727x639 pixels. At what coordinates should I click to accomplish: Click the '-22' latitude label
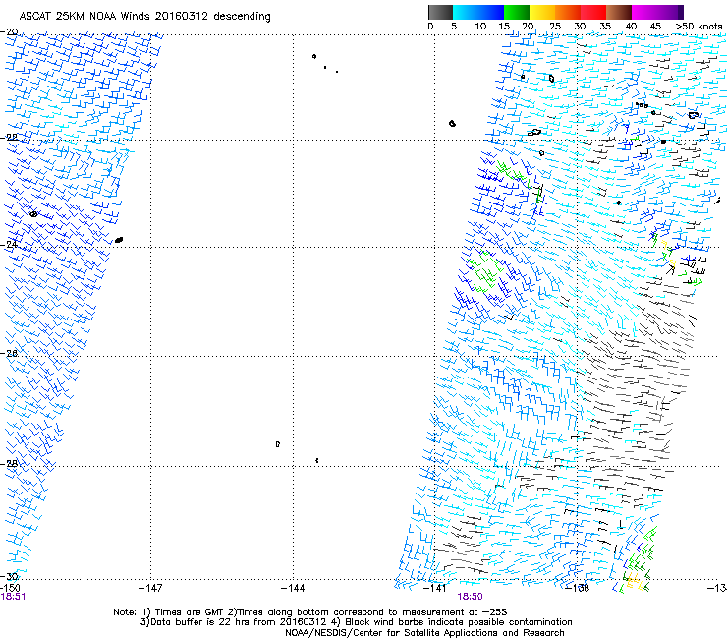(9, 138)
